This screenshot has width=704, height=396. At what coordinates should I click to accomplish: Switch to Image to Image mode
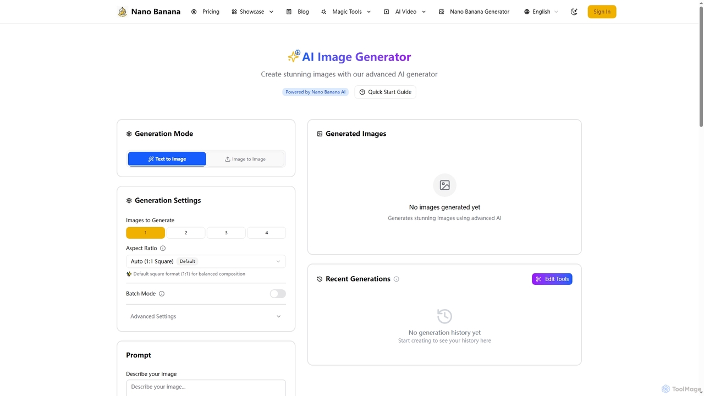pyautogui.click(x=245, y=159)
